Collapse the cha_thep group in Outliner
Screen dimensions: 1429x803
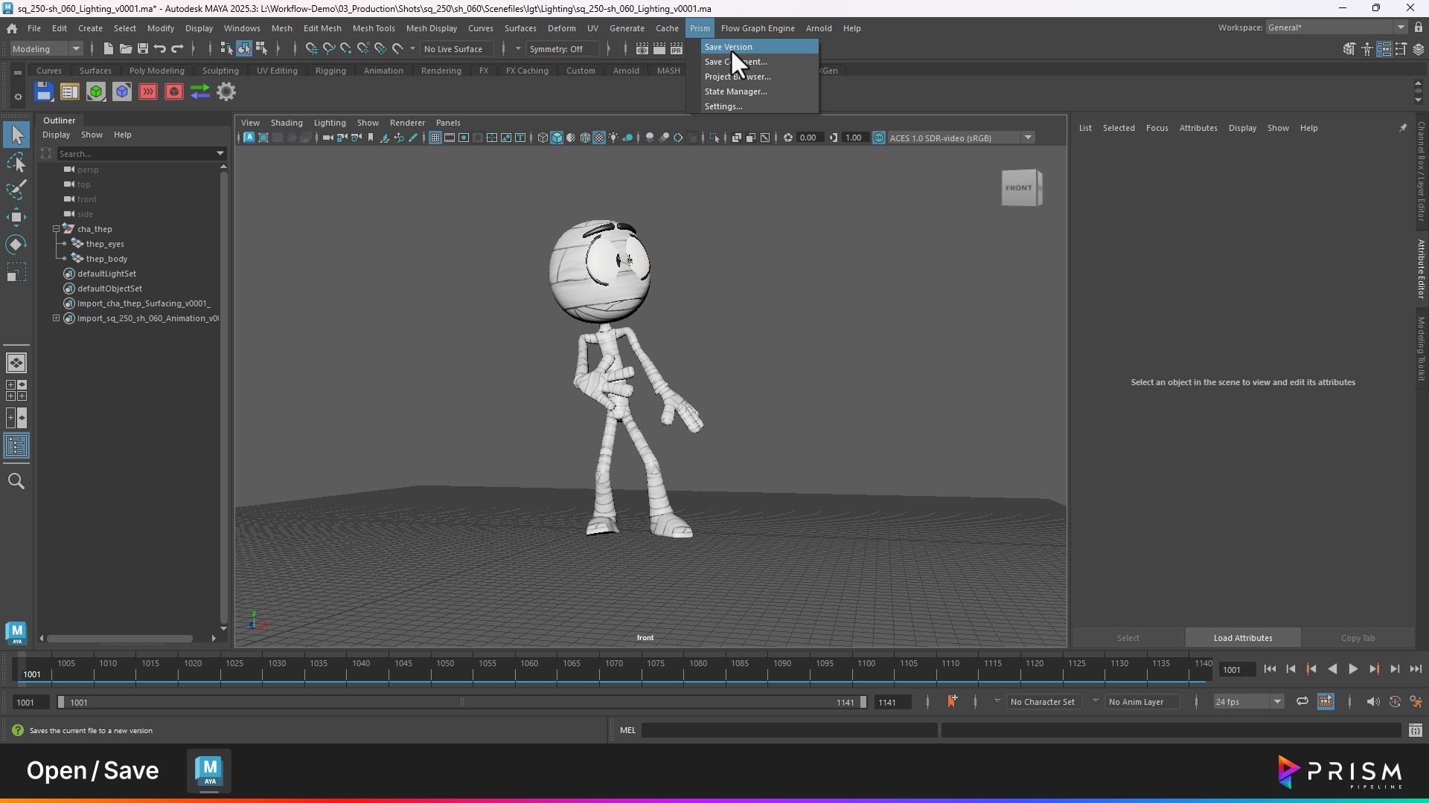[56, 229]
